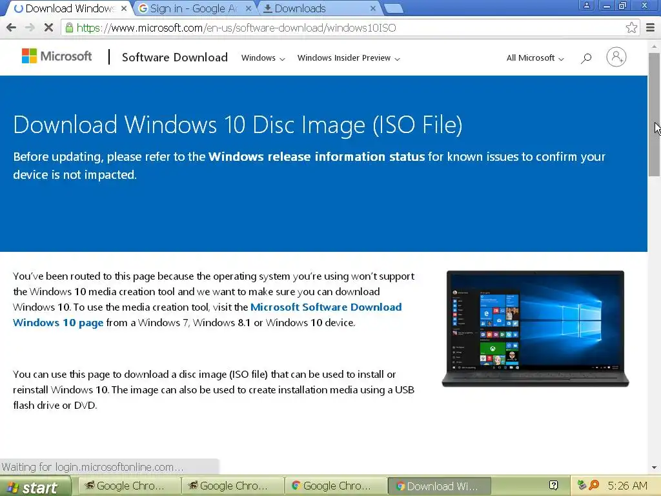Click the browser forward arrow

(x=30, y=28)
